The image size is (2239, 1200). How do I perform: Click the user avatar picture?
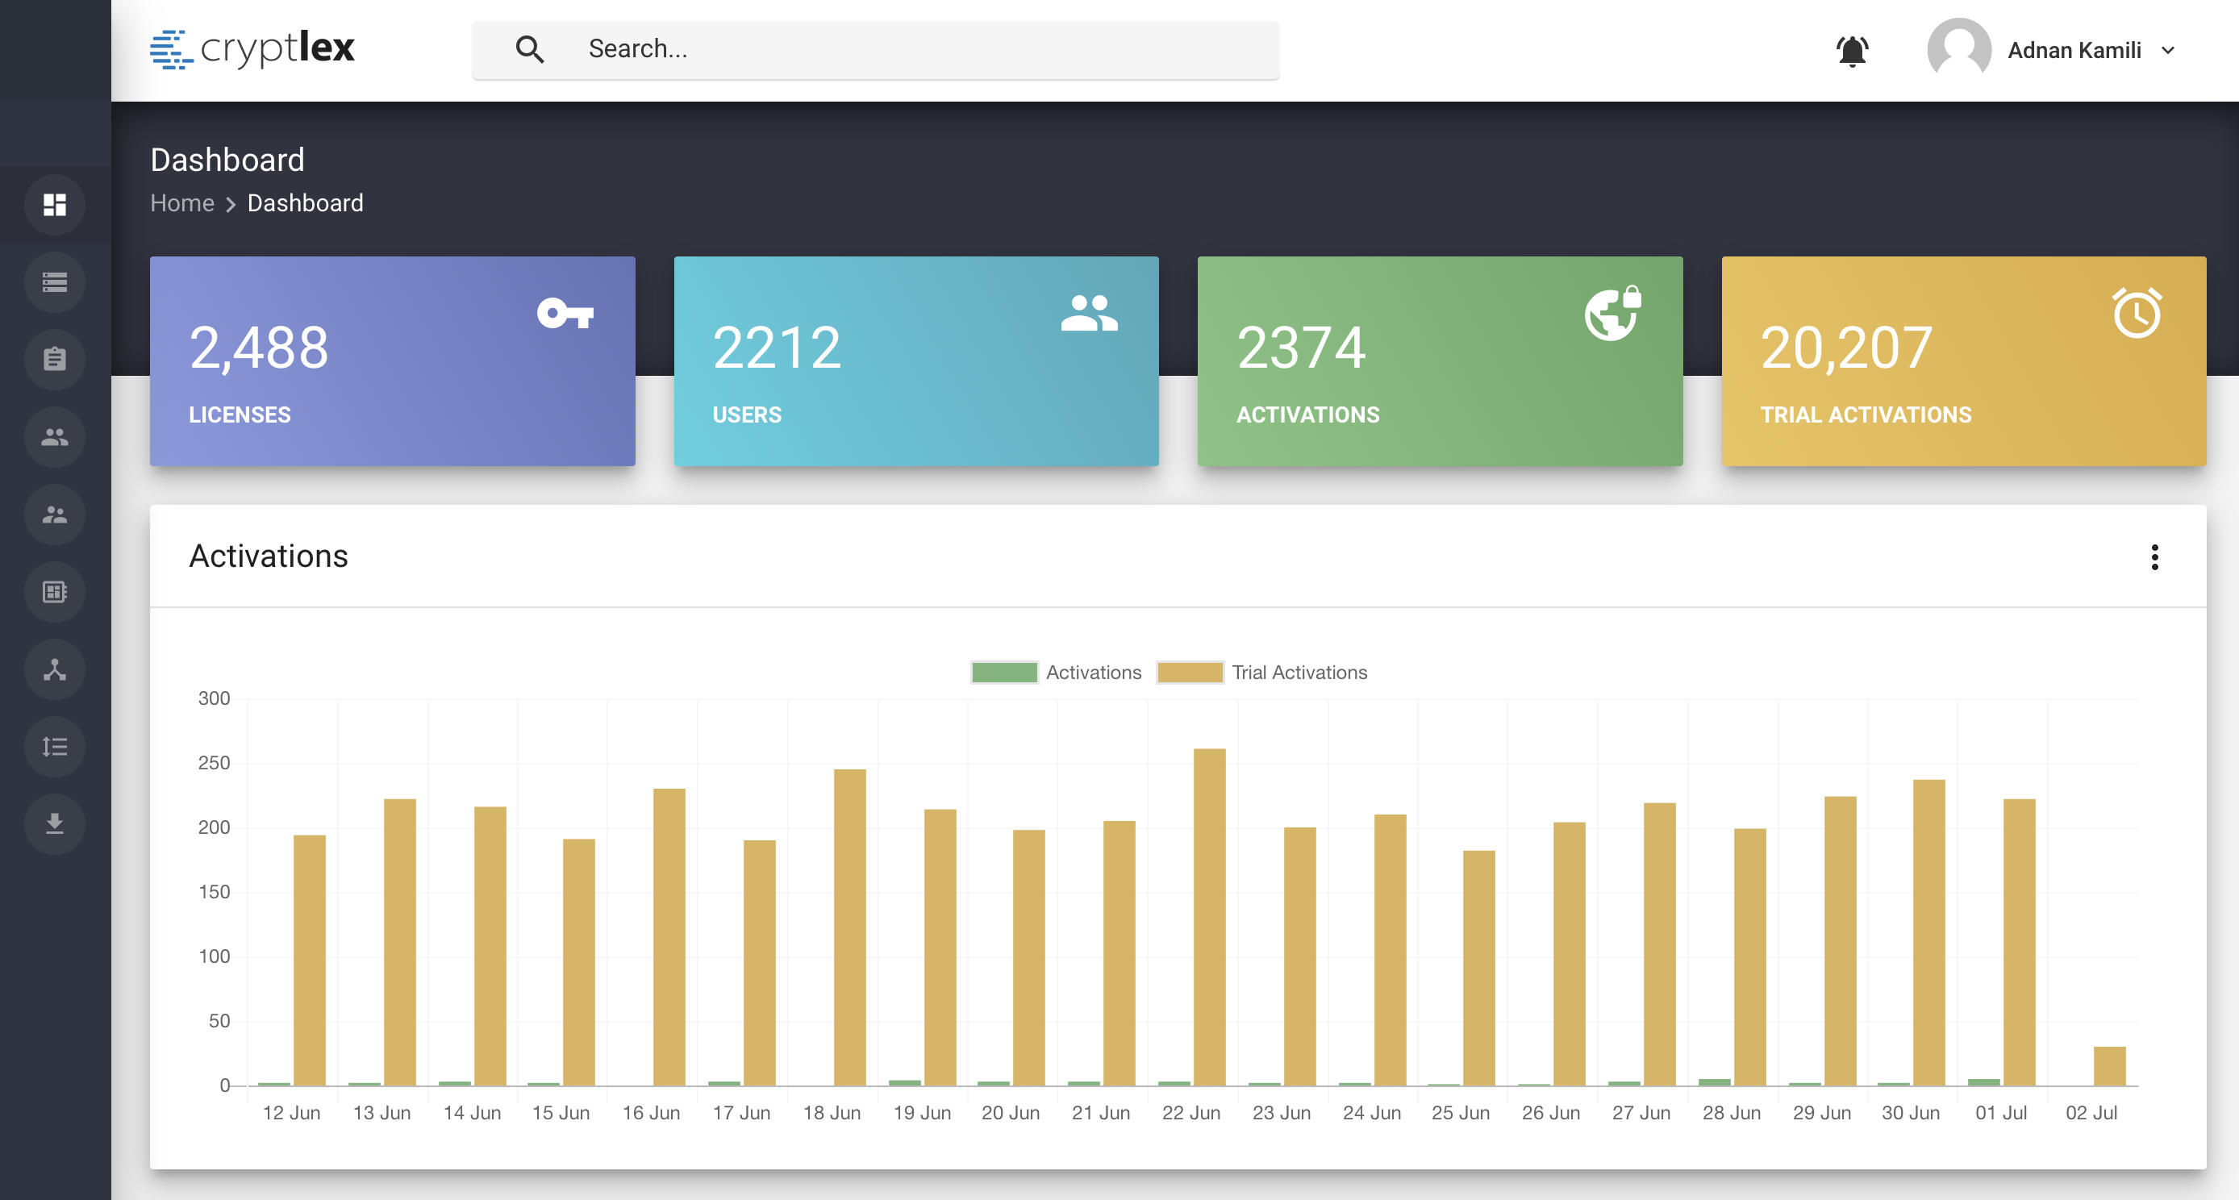coord(1959,50)
